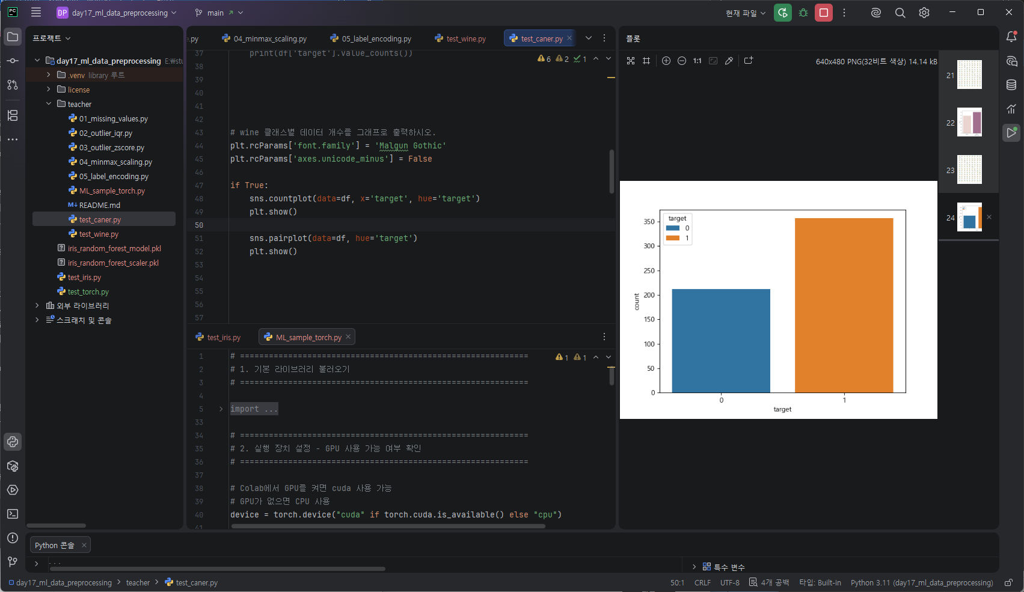The height and width of the screenshot is (592, 1024).
Task: Open the 프로젝트 view dropdown
Action: pos(52,38)
